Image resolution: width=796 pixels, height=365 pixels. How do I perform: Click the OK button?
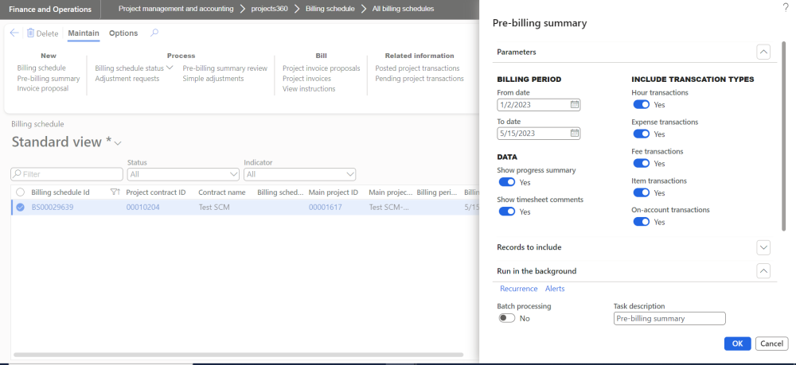coord(737,344)
